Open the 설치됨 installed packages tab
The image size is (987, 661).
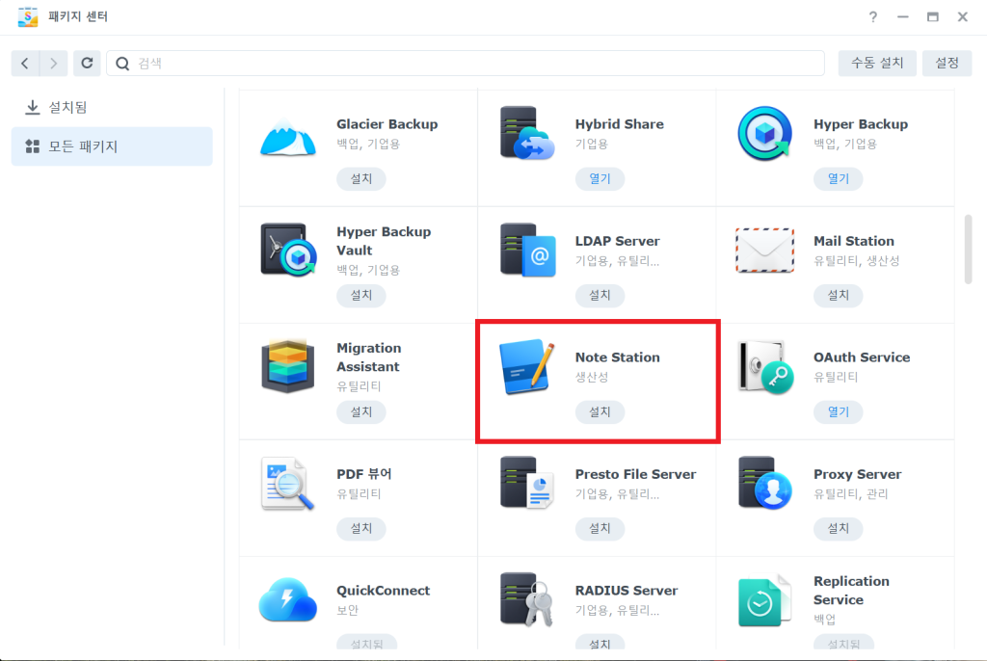coord(112,107)
